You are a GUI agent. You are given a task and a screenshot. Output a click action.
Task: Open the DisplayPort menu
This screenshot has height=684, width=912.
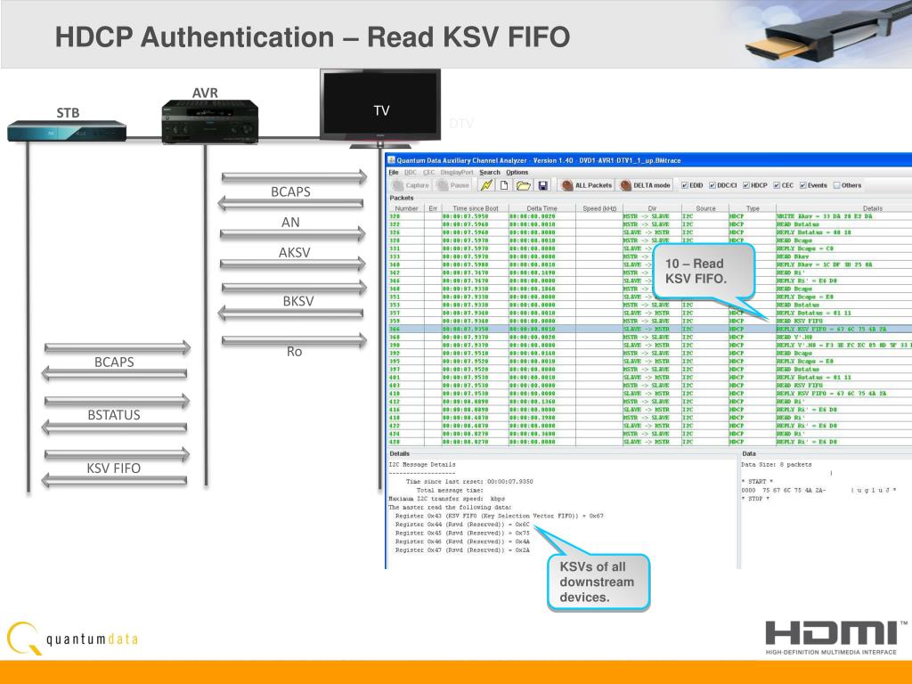pos(457,172)
